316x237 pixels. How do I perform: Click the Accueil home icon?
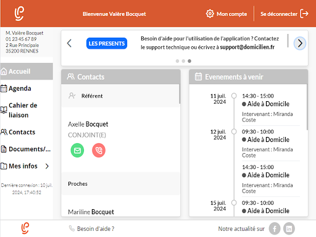coord(4,72)
